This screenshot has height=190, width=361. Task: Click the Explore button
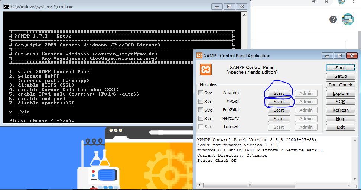[x=341, y=93]
